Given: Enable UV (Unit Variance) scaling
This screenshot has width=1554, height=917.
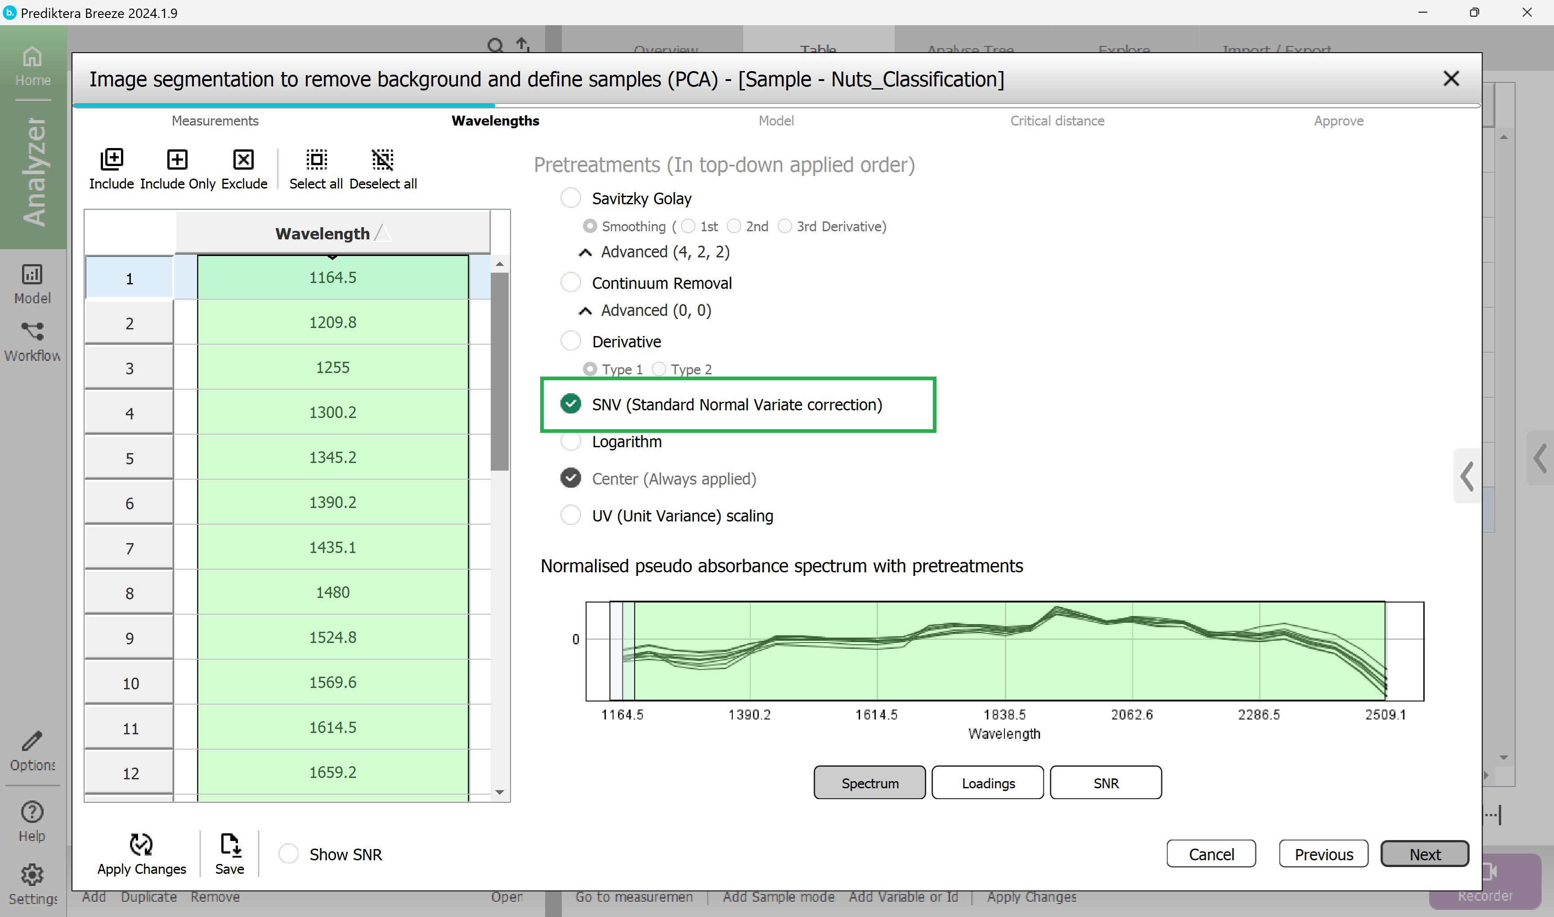Looking at the screenshot, I should coord(570,515).
